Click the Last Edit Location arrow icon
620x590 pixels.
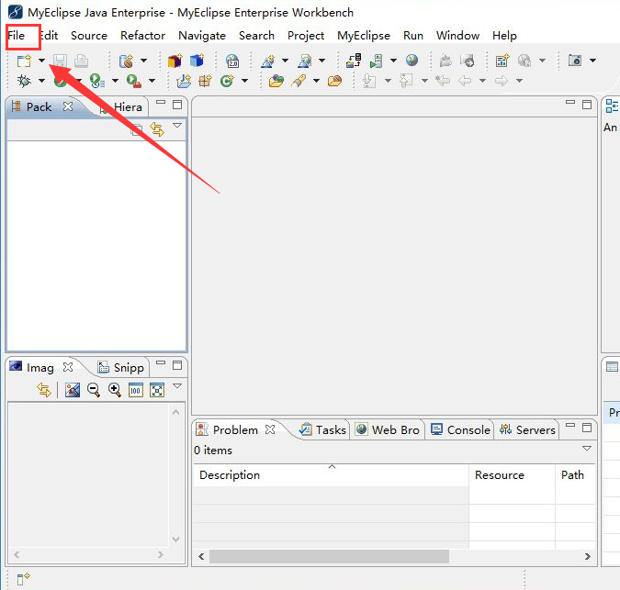[x=443, y=81]
